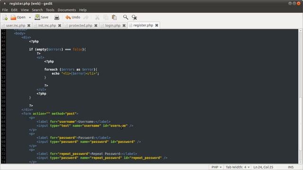Select the register.php tab
The width and height of the screenshot is (303, 170).
pos(143,25)
